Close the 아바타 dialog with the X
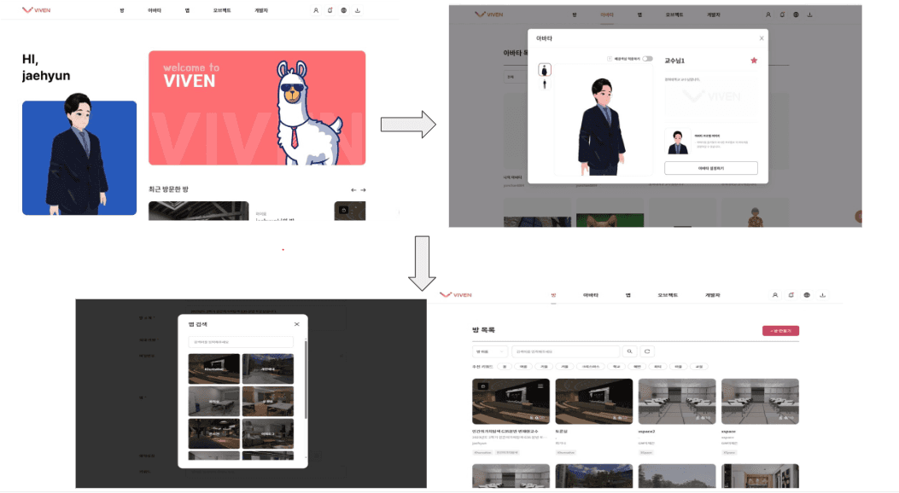 tap(762, 38)
